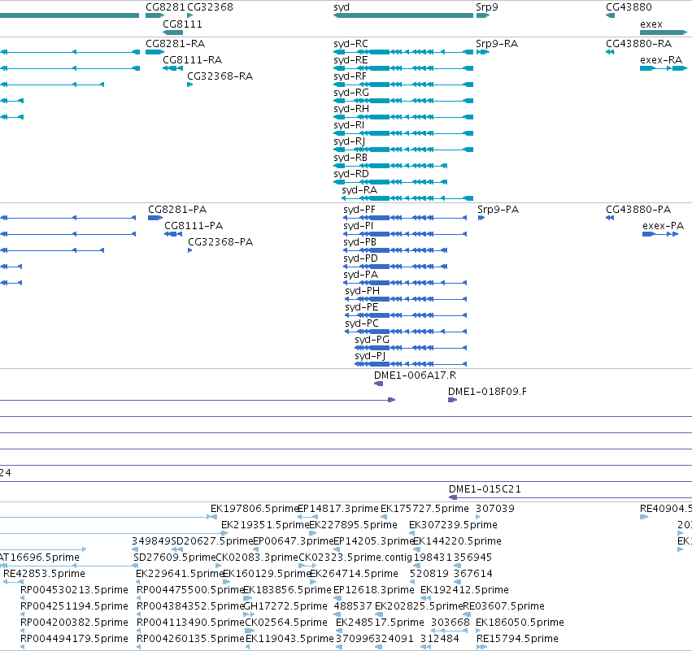Click EST EK186050.5prime

click(x=520, y=623)
